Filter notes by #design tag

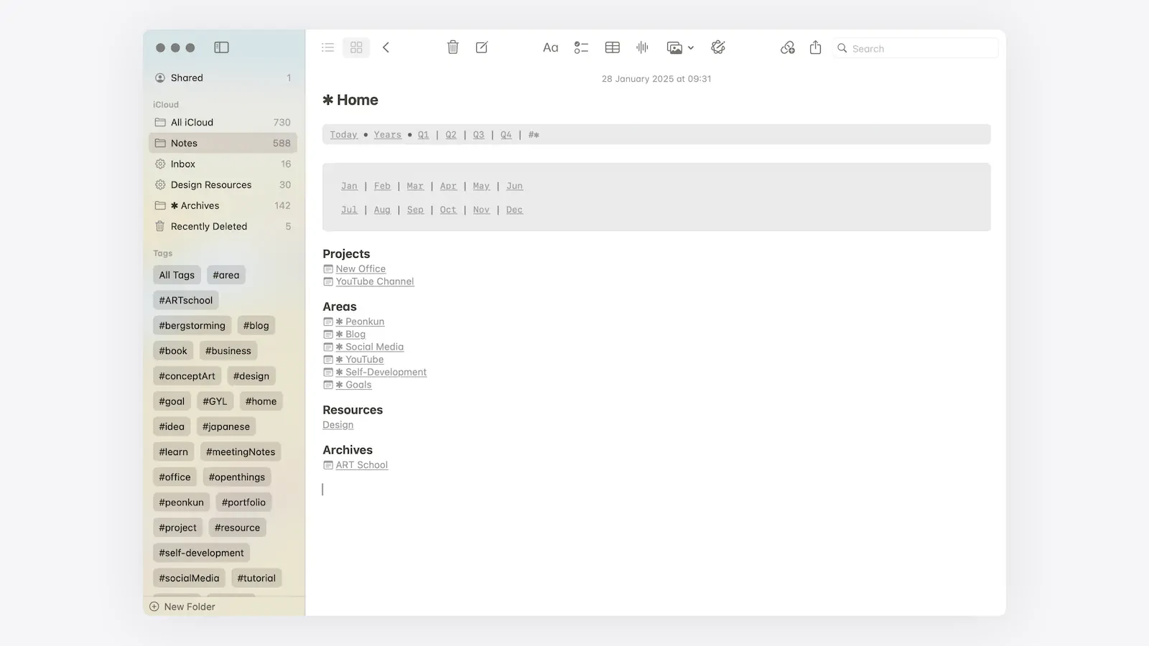point(251,376)
